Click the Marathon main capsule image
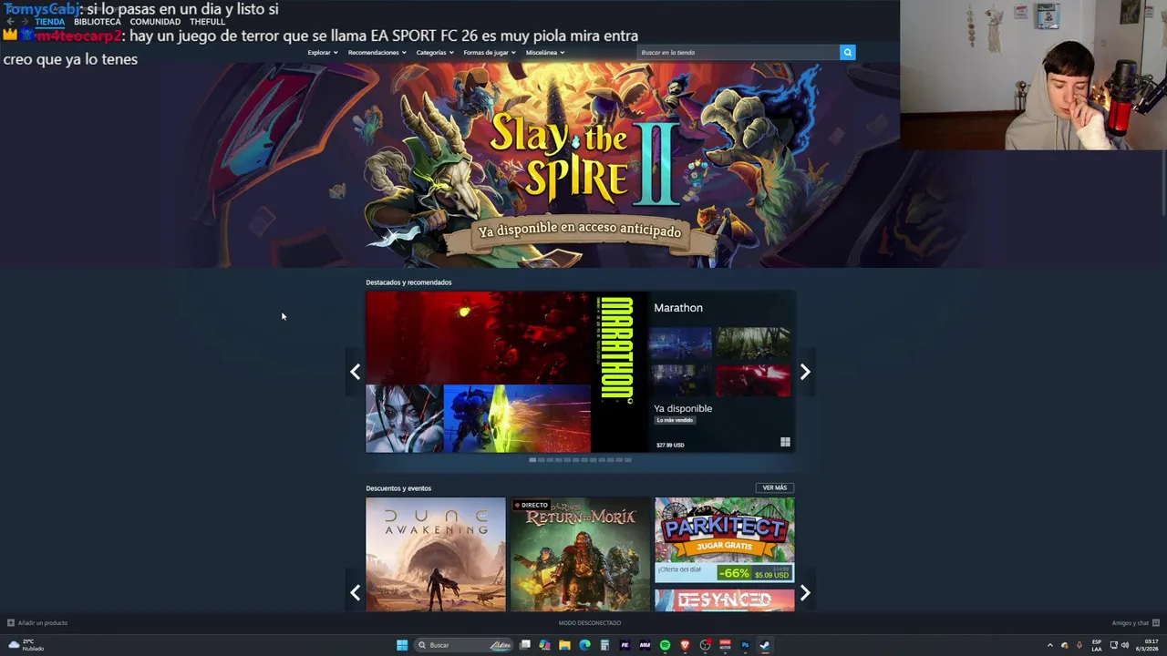Screen dimensions: 1167x656 pos(506,372)
